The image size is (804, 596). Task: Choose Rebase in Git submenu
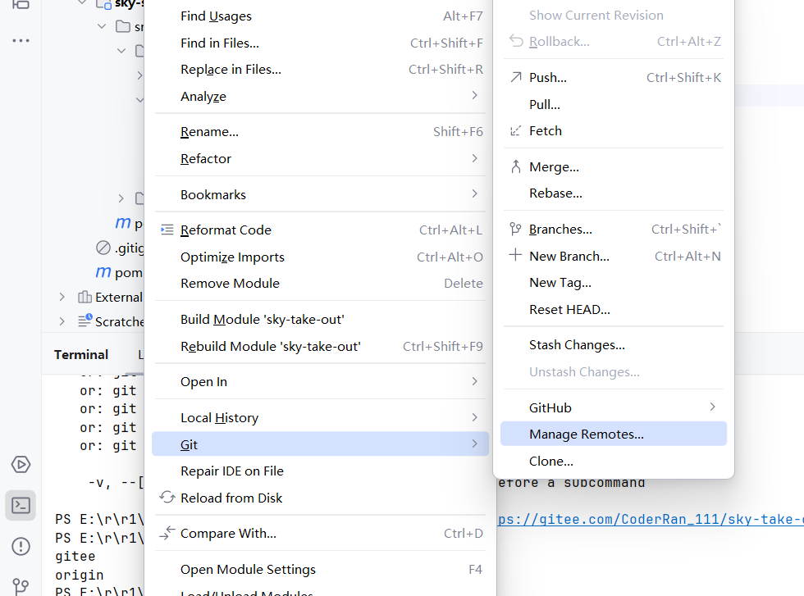[614, 193]
